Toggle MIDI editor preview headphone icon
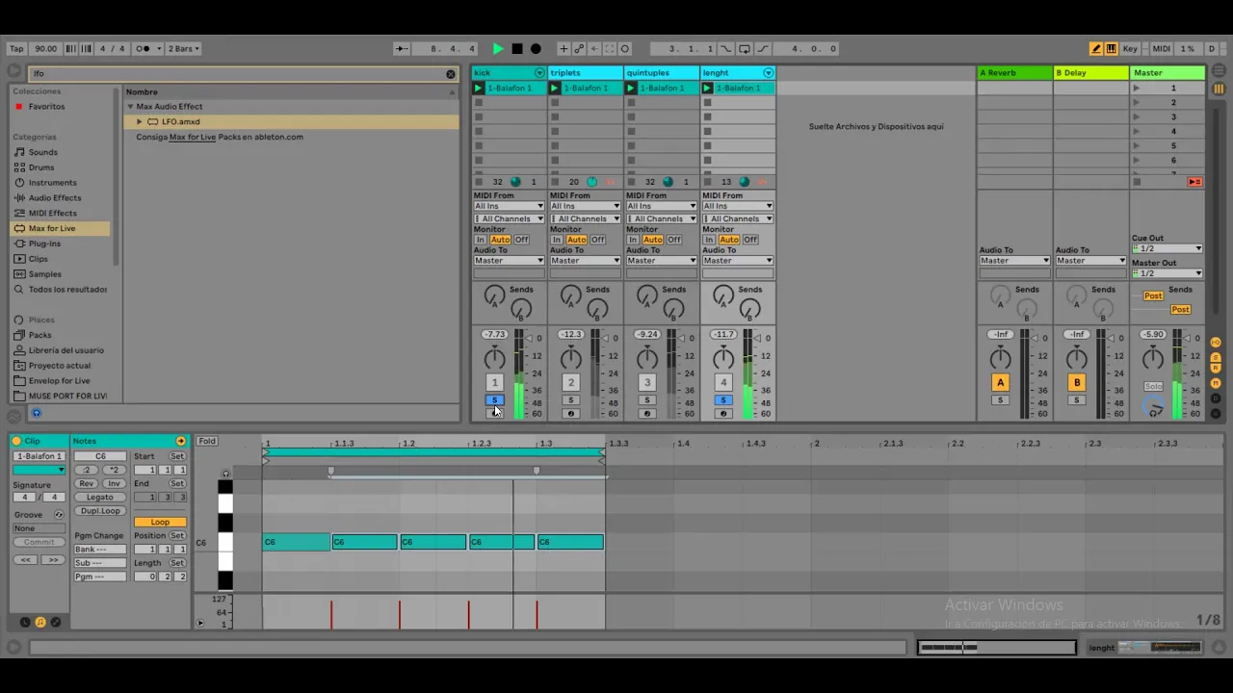The width and height of the screenshot is (1233, 693). coord(226,474)
